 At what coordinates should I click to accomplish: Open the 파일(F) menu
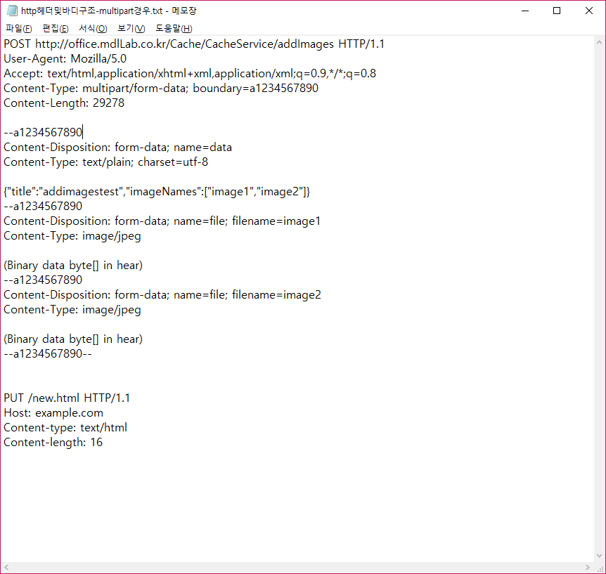(x=18, y=28)
